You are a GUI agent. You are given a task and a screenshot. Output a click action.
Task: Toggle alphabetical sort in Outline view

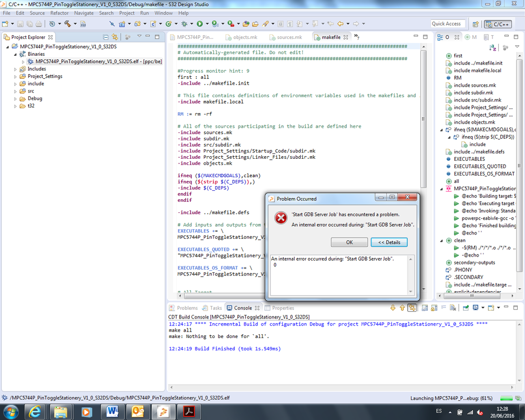[492, 48]
